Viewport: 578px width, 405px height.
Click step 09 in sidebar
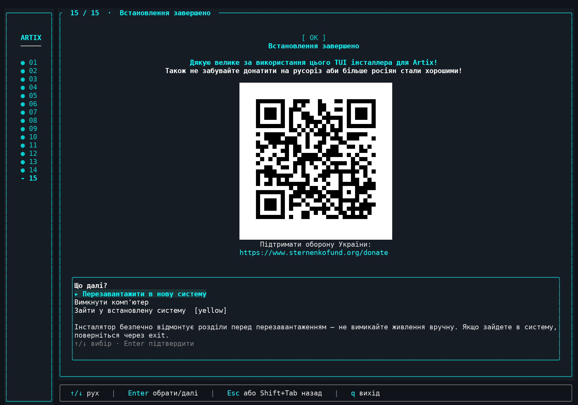[29, 129]
